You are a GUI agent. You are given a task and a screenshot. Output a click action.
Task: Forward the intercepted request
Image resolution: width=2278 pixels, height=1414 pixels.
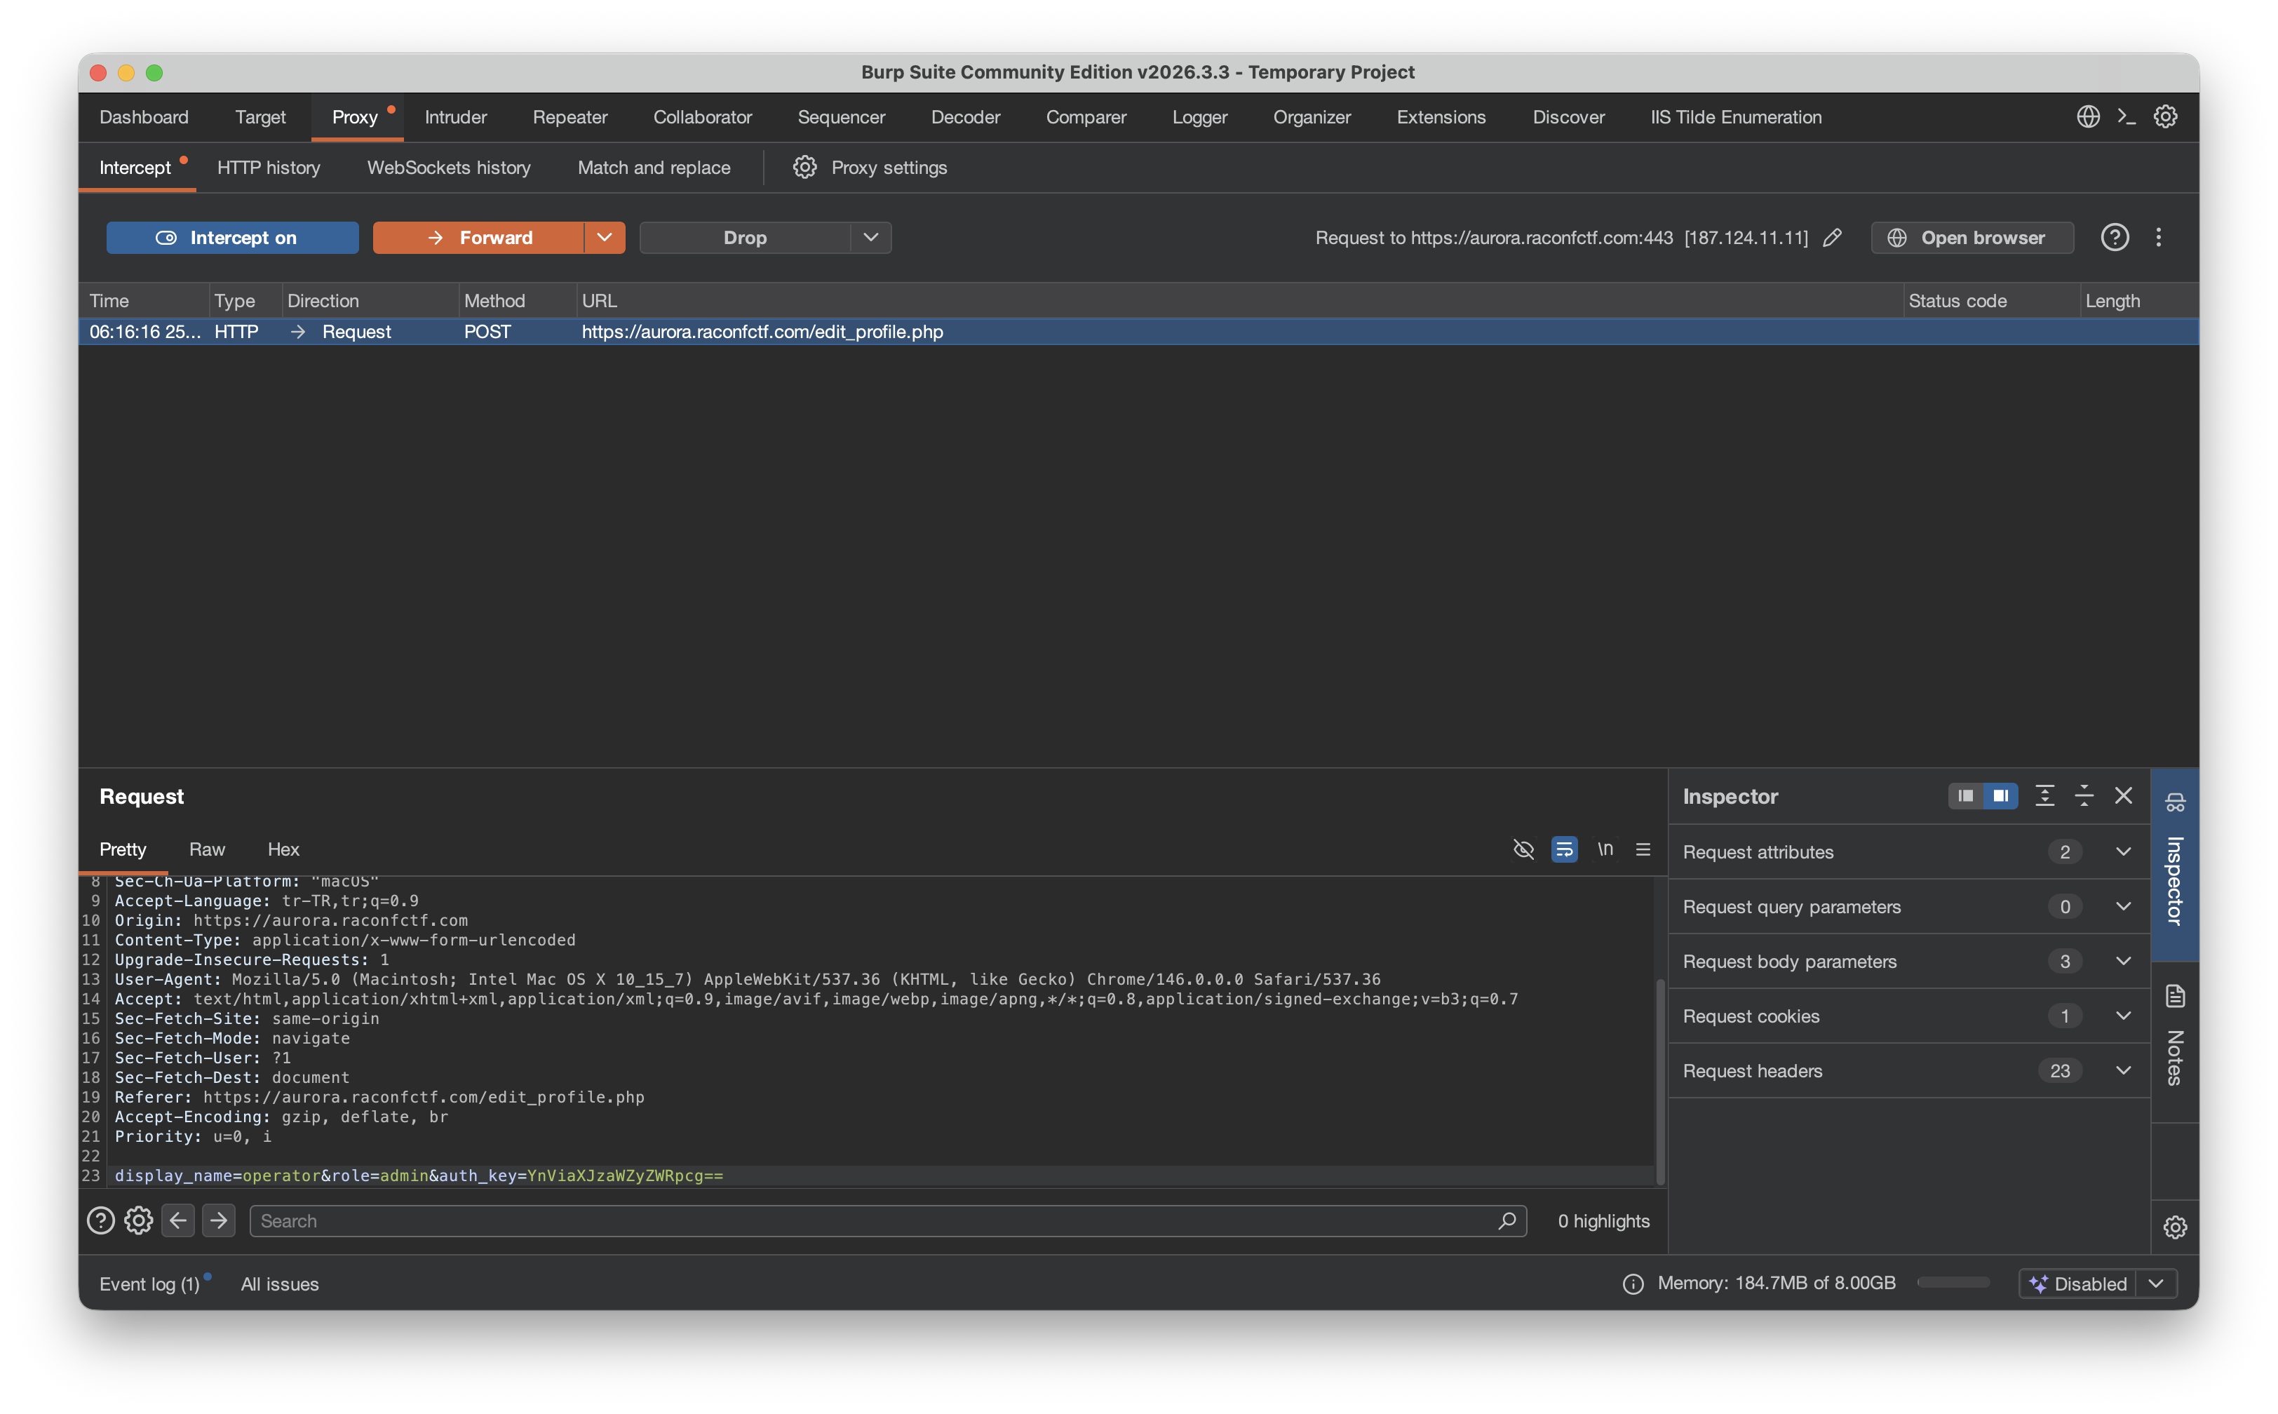(479, 238)
